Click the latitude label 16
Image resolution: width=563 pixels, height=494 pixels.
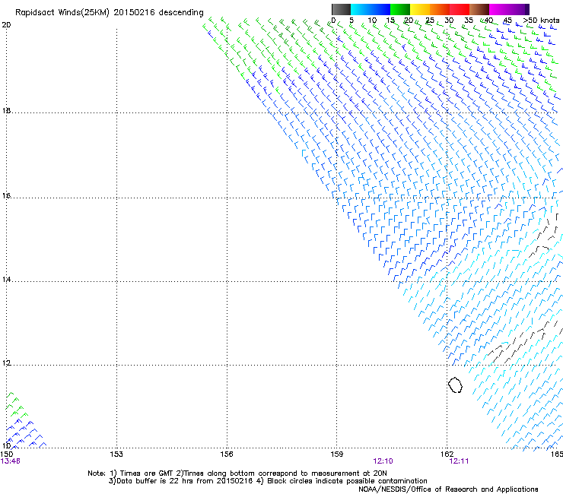click(6, 195)
